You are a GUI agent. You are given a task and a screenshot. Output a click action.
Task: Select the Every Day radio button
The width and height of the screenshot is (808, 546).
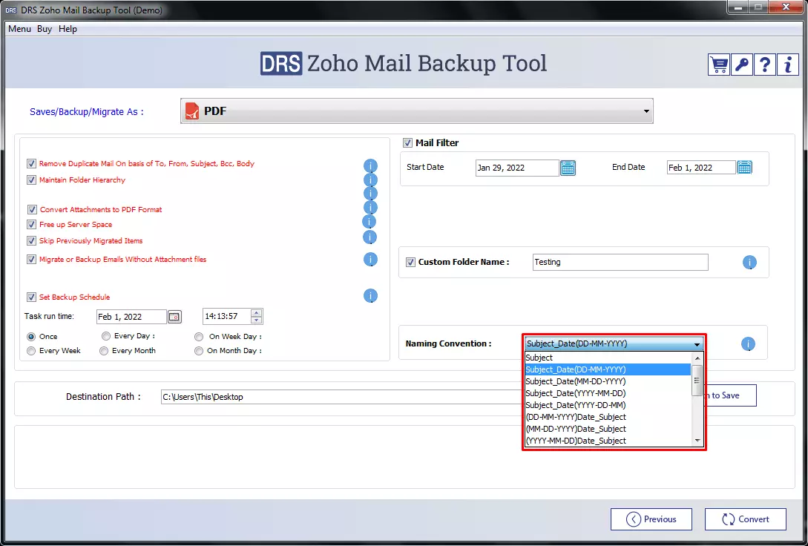[106, 336]
